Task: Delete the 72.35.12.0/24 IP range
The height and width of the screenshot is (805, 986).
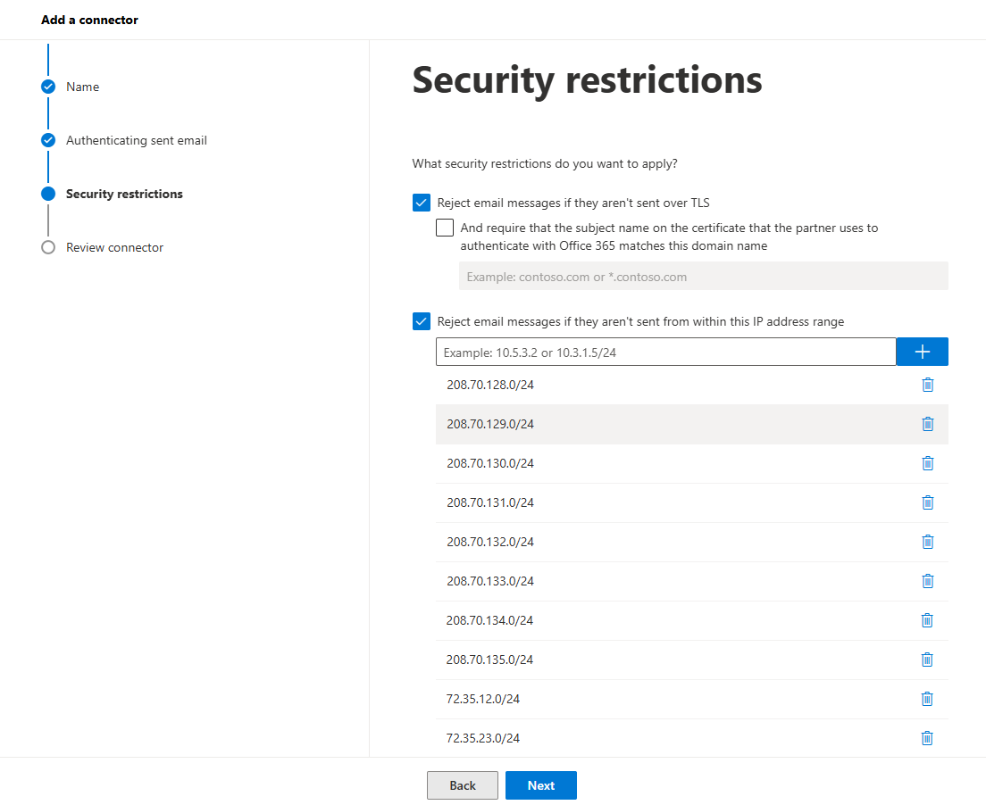Action: pos(927,699)
